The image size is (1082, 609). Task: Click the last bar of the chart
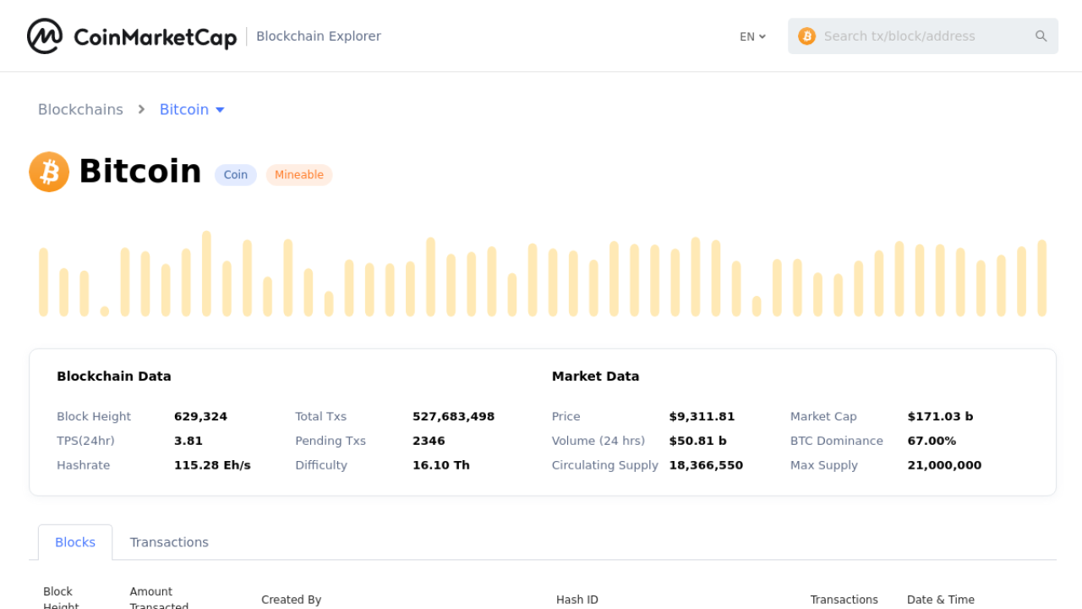tap(1041, 277)
